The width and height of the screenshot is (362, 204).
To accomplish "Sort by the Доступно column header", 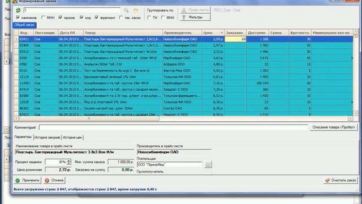I will coord(257,33).
